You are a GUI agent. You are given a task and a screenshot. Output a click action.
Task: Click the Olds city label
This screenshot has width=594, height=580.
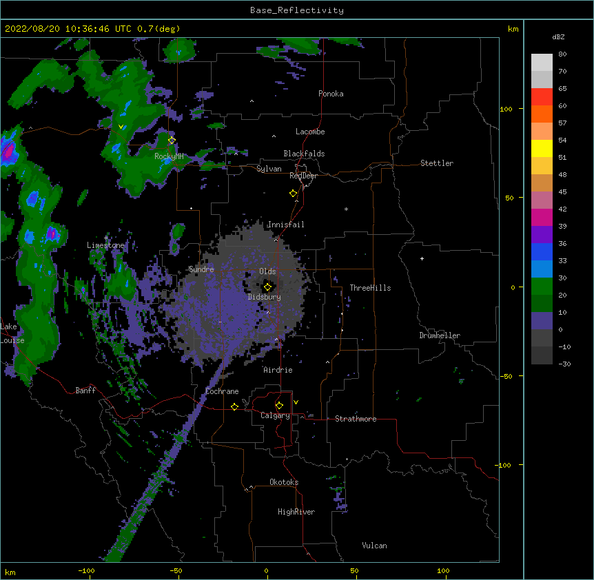click(267, 271)
